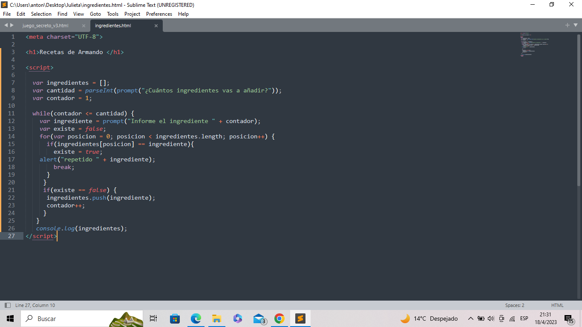Screen dimensions: 582x327
Task: Open the File menu
Action: tap(7, 14)
